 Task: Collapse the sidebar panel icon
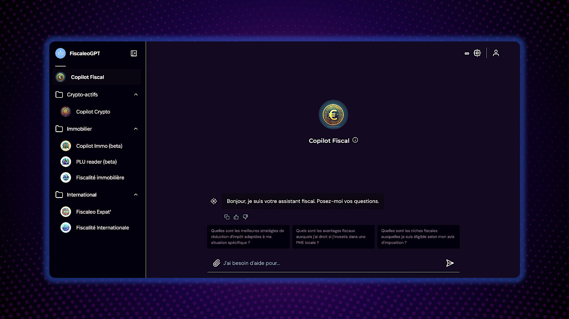pos(134,53)
